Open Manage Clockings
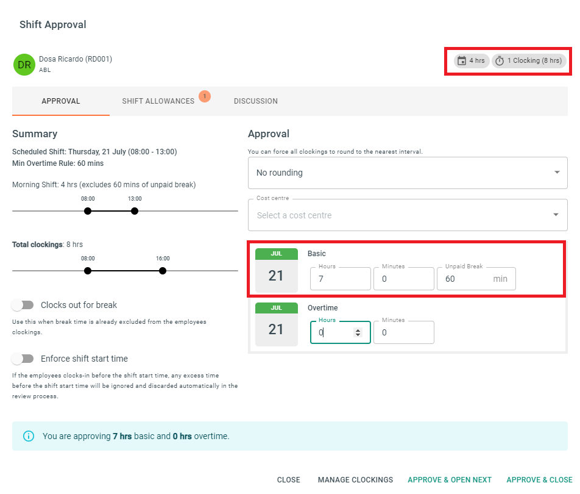The height and width of the screenshot is (494, 580). pos(355,479)
